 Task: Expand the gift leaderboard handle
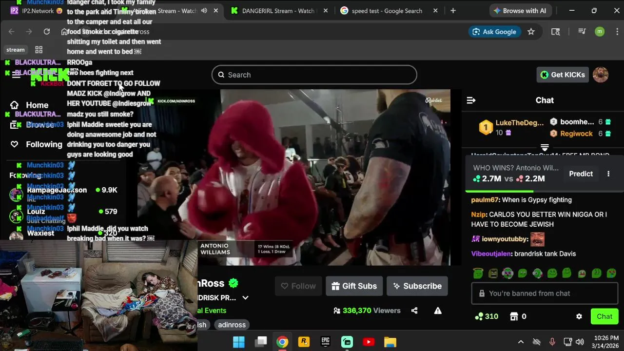click(x=545, y=147)
